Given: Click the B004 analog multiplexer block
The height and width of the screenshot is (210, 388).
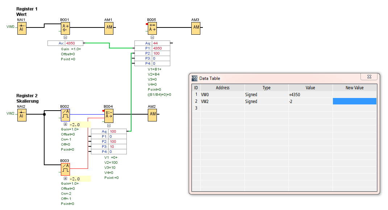Looking at the screenshot, I should pyautogui.click(x=109, y=115).
